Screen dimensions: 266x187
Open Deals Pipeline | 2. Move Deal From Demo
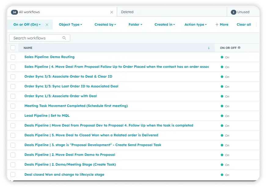click(70, 155)
